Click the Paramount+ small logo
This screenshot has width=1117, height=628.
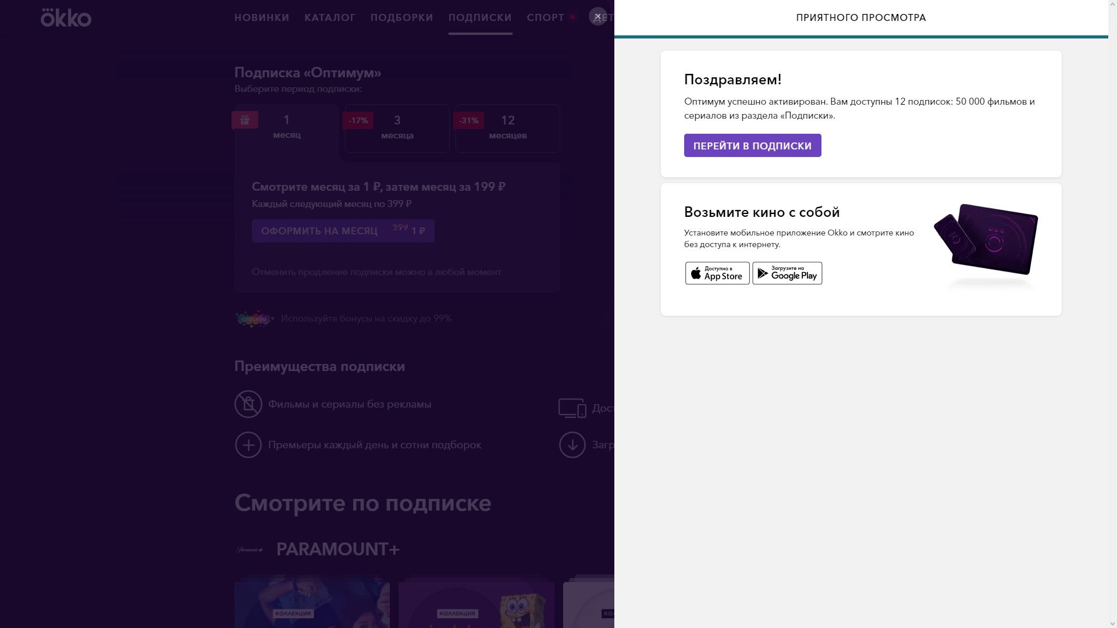(x=250, y=549)
